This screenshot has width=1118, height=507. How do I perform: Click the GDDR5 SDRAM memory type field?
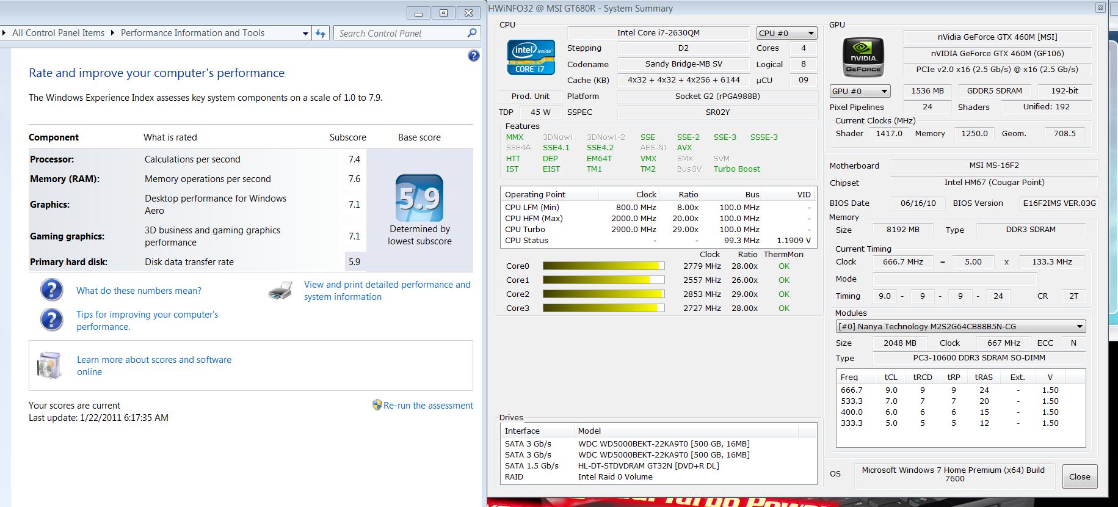click(994, 90)
